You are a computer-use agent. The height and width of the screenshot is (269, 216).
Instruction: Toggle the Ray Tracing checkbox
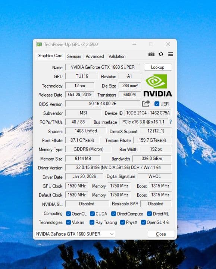tap(92, 222)
